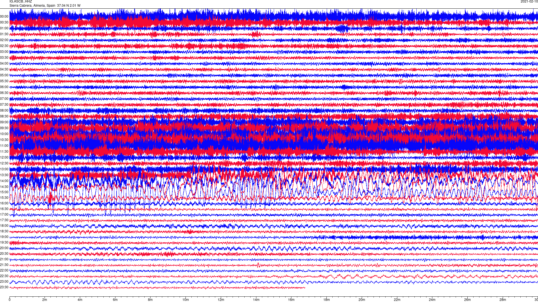
Task: Click the 20m tick label
Action: [x=362, y=300]
